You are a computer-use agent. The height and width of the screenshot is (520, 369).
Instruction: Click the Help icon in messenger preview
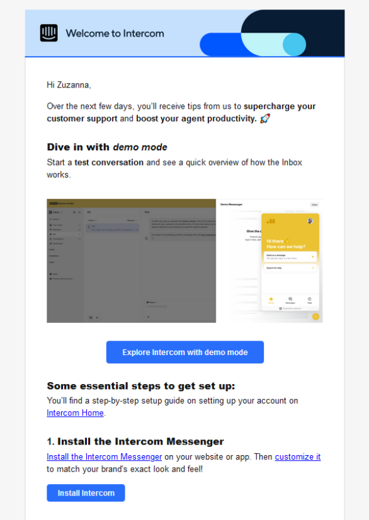tap(309, 300)
